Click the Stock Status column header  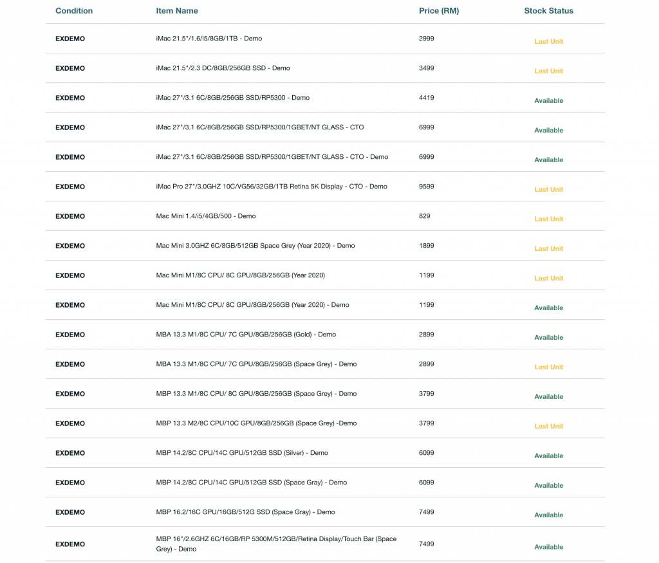point(548,11)
